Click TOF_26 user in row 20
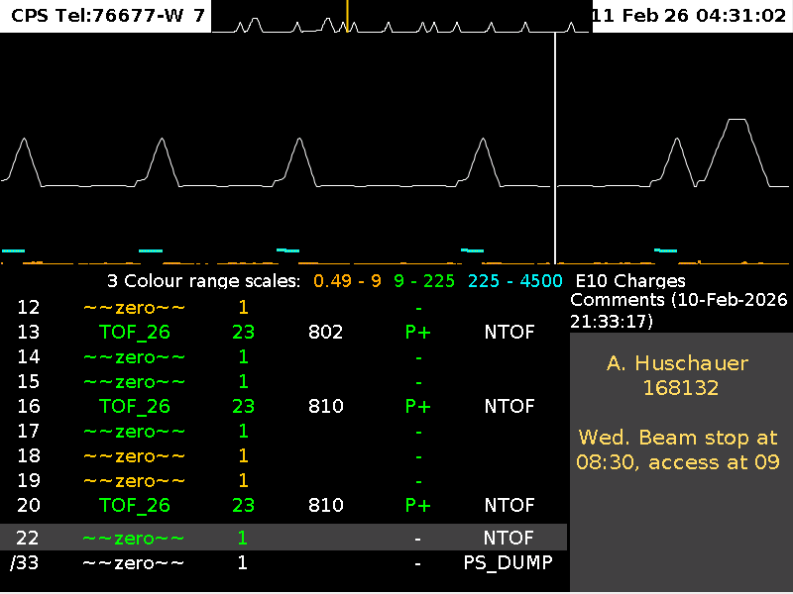 pos(135,505)
